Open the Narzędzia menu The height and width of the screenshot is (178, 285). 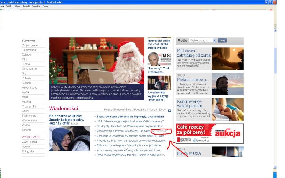click(36, 6)
